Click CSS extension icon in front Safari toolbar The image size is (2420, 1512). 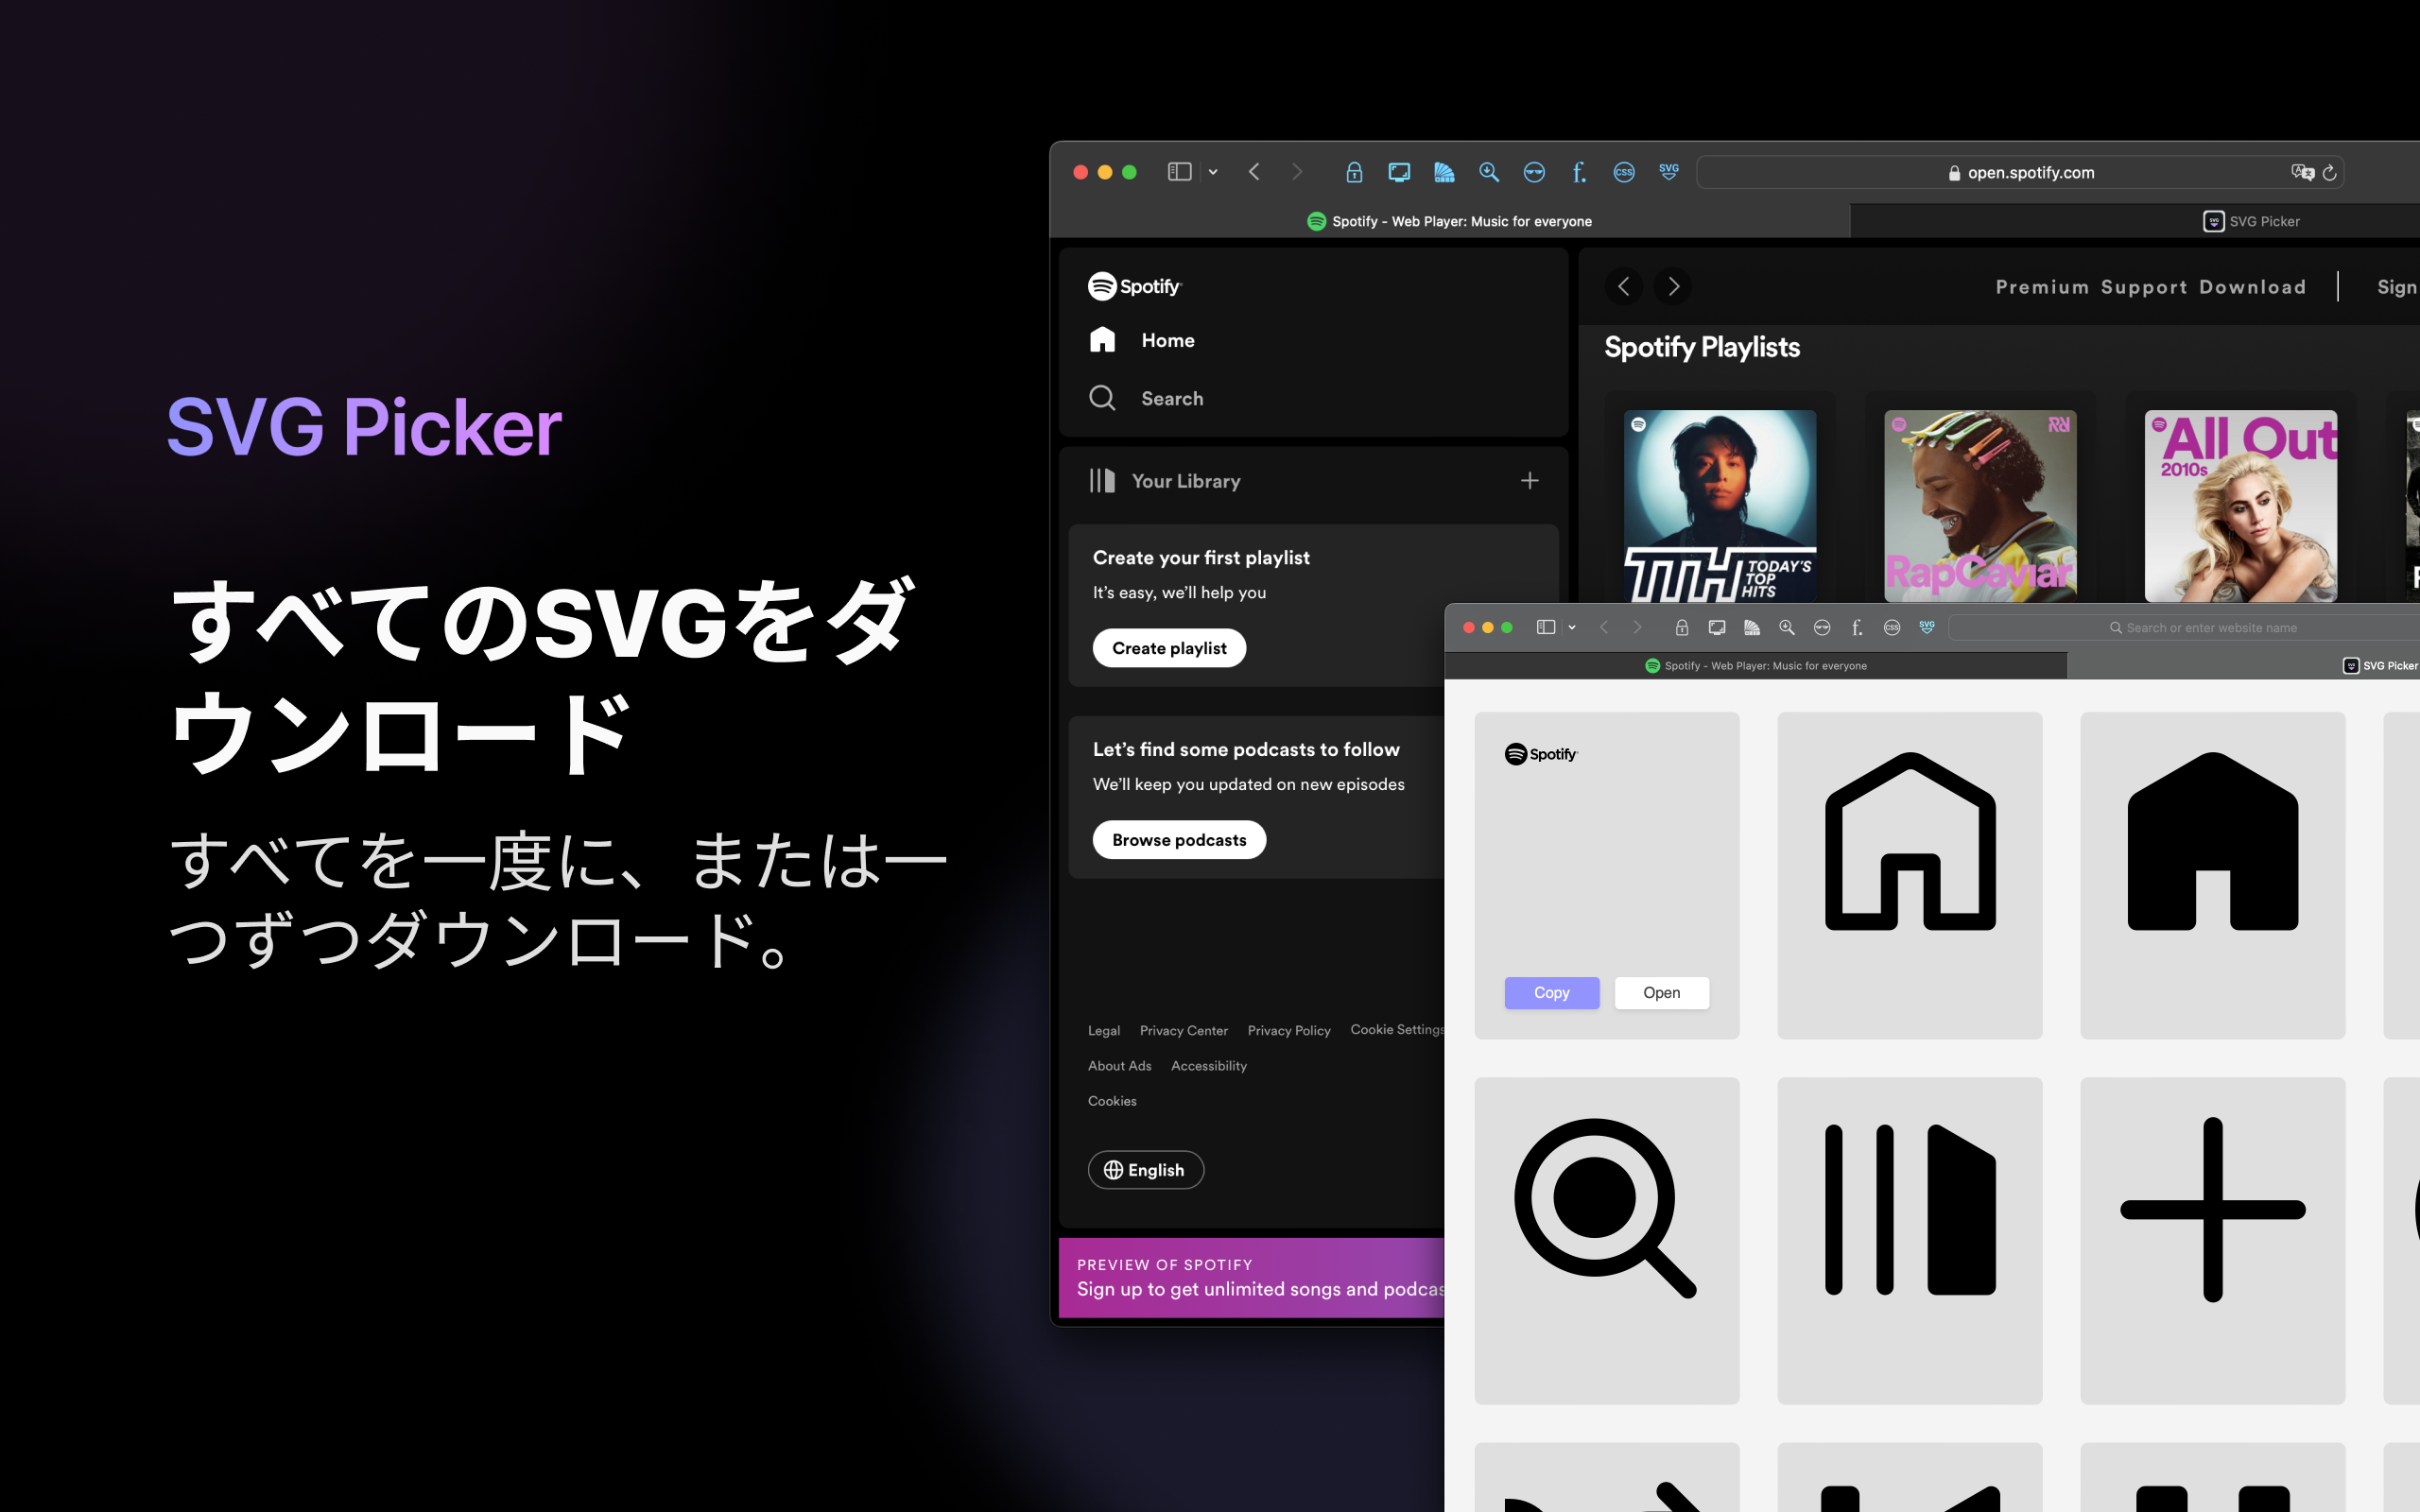click(x=1892, y=628)
